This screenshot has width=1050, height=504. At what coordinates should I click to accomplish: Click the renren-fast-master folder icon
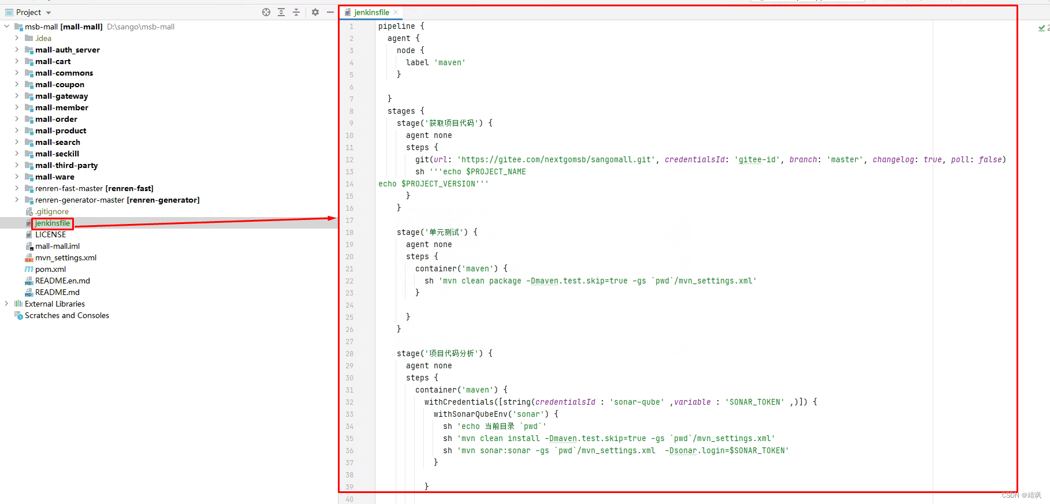pyautogui.click(x=29, y=188)
